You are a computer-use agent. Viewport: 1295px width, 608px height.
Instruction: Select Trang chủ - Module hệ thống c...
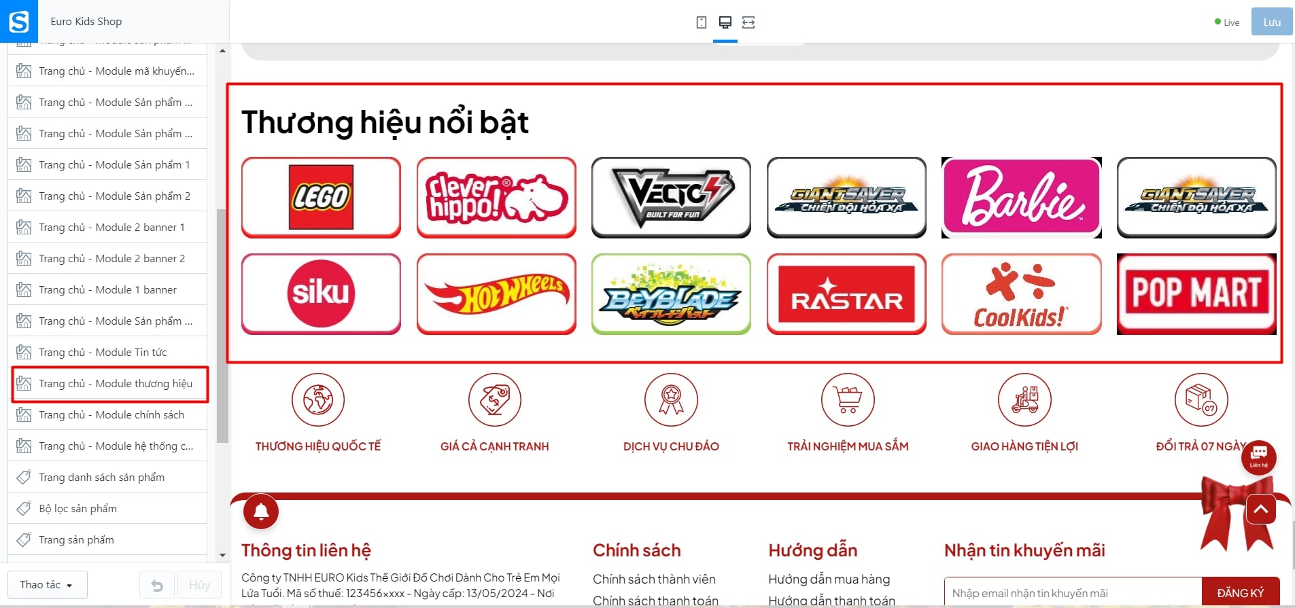(x=107, y=446)
